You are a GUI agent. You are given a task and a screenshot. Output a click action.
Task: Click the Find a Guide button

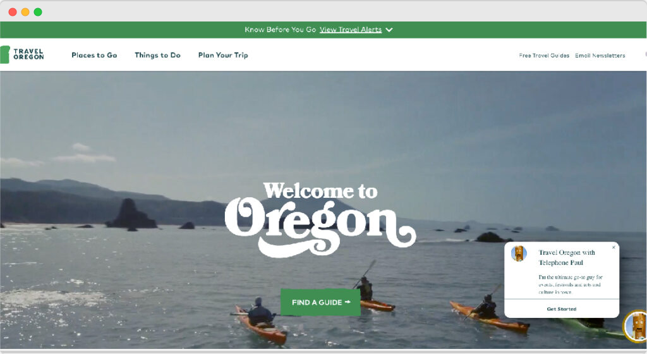click(320, 302)
